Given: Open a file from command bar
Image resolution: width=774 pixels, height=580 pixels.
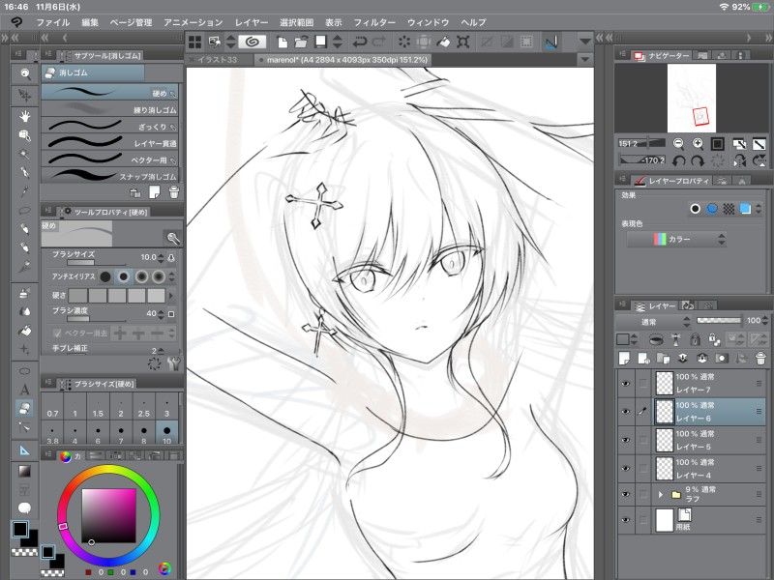Looking at the screenshot, I should click(301, 42).
